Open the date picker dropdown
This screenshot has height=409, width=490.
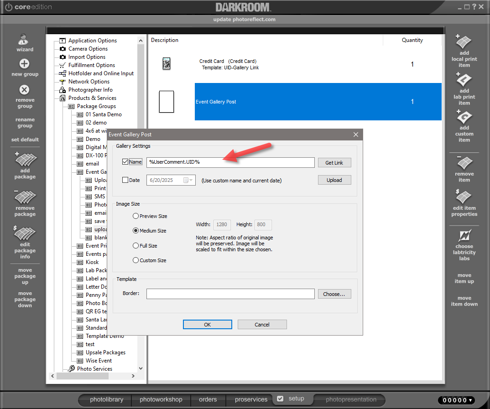pyautogui.click(x=188, y=180)
